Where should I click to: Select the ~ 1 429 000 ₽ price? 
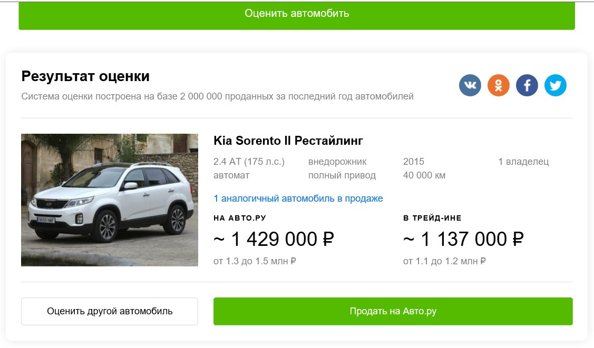point(274,240)
